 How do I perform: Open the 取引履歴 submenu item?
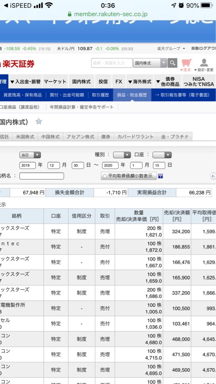click(100, 95)
